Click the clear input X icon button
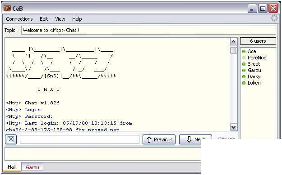Viewport: 282px width, 175px height. (11, 139)
